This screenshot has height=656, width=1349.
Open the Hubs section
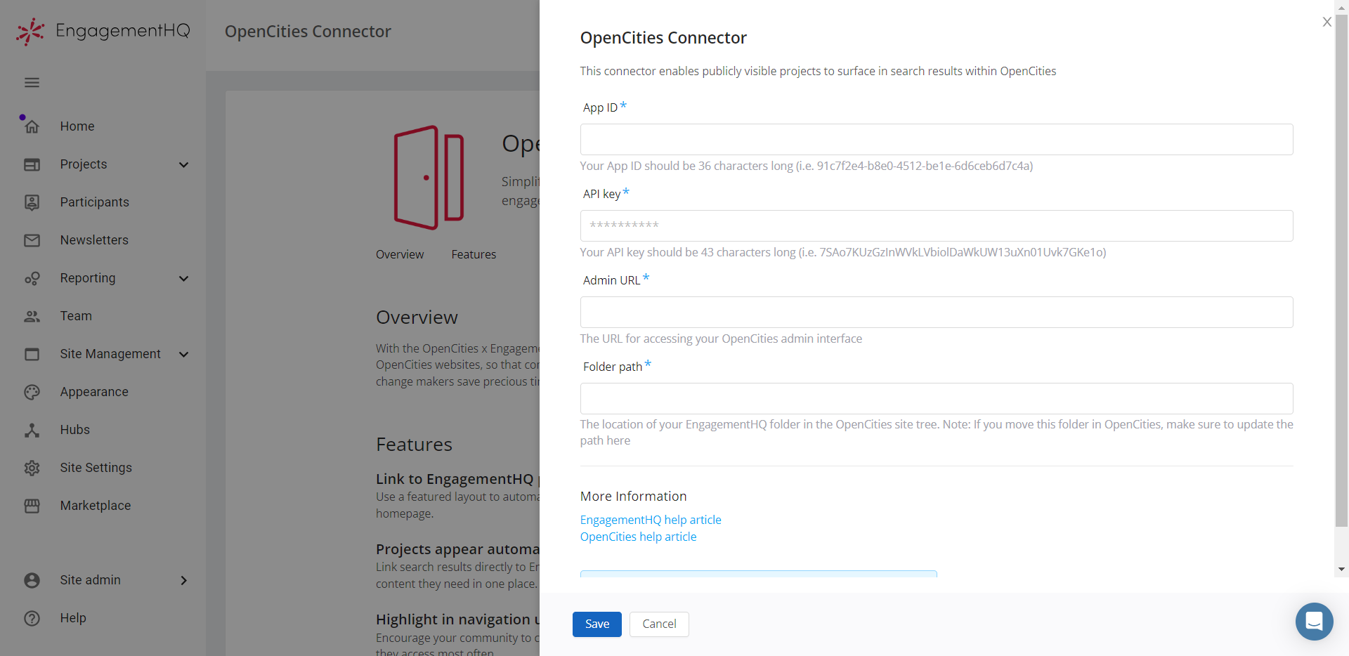(74, 429)
